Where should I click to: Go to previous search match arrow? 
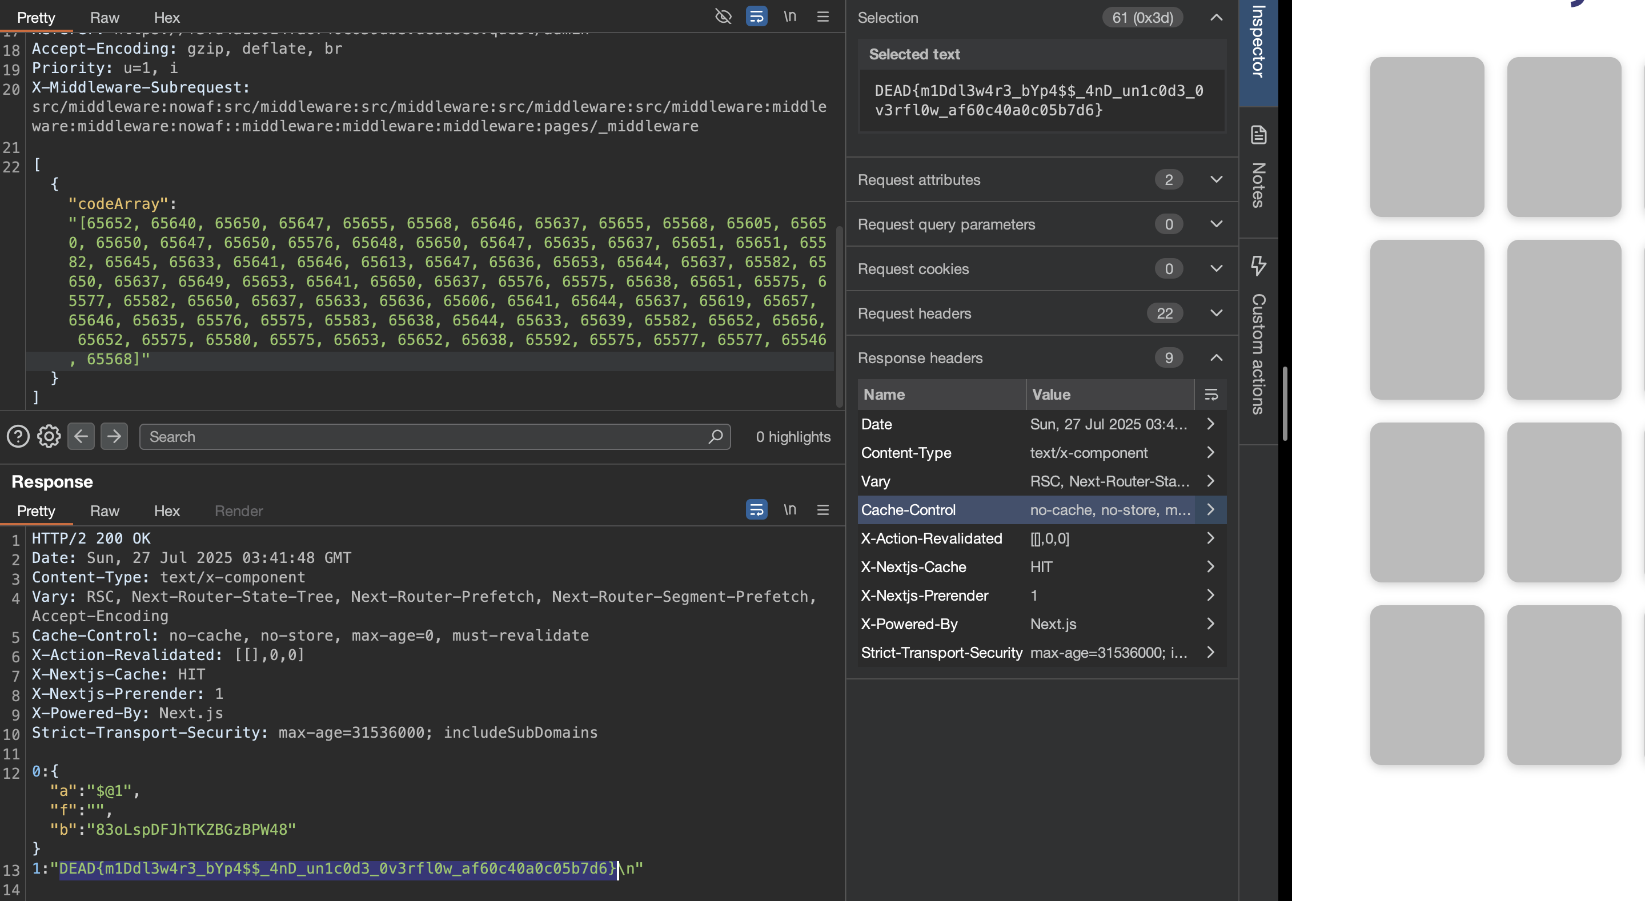(81, 436)
